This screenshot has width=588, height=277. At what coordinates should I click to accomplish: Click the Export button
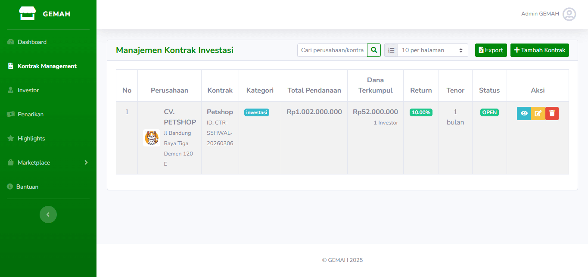pos(491,50)
